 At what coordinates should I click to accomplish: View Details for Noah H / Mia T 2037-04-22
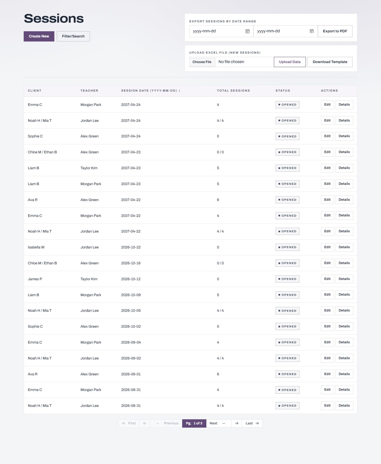(344, 231)
